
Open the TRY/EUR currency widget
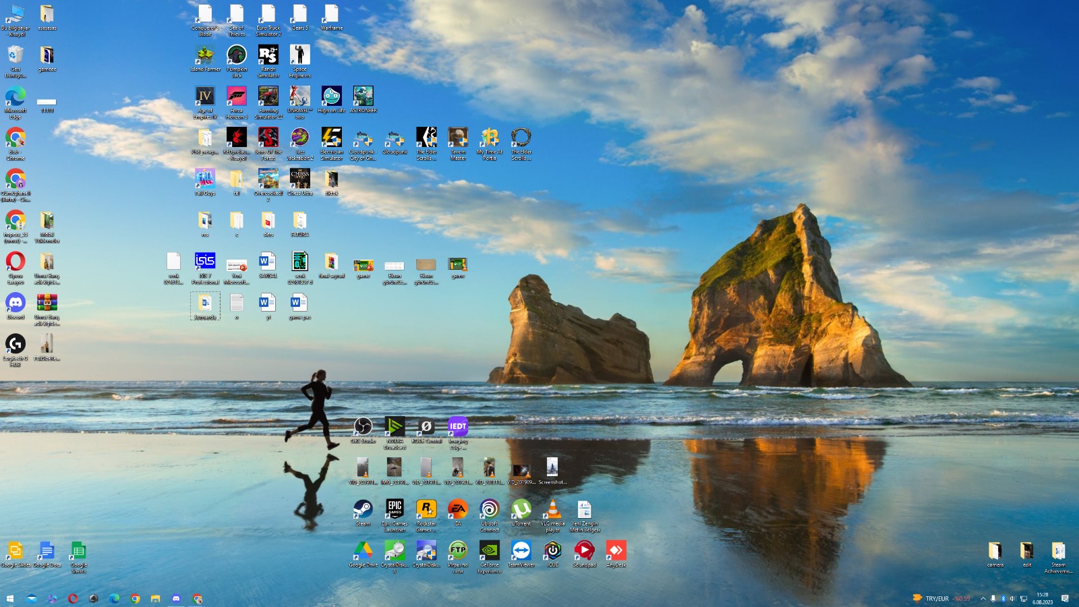941,598
